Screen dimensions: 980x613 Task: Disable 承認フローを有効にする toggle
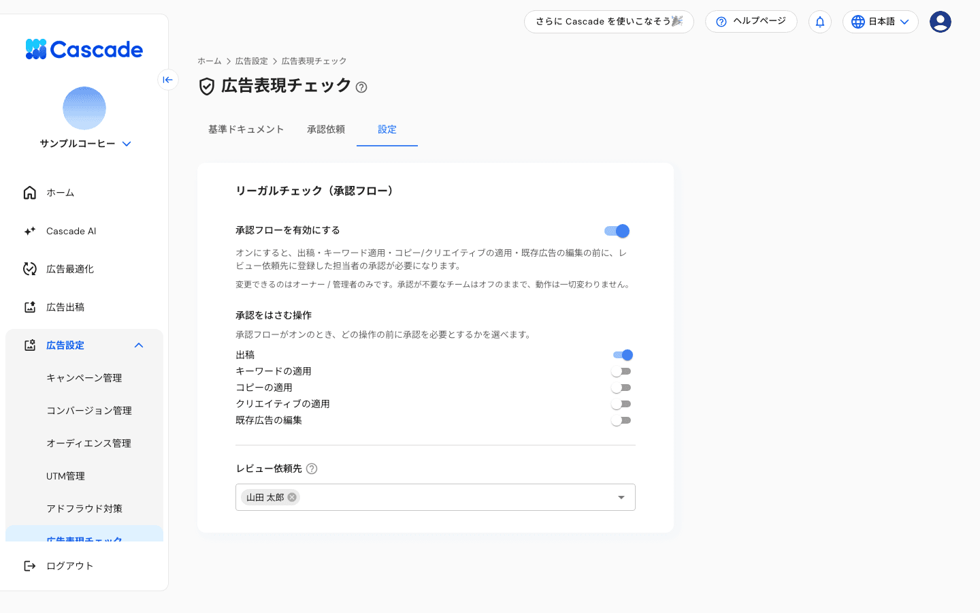click(x=617, y=231)
